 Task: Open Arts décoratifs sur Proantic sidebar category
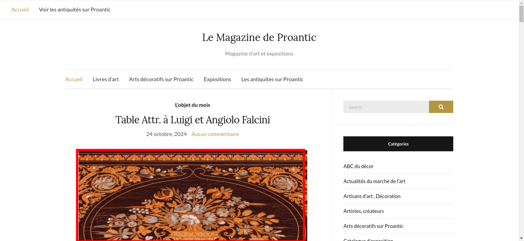click(373, 226)
